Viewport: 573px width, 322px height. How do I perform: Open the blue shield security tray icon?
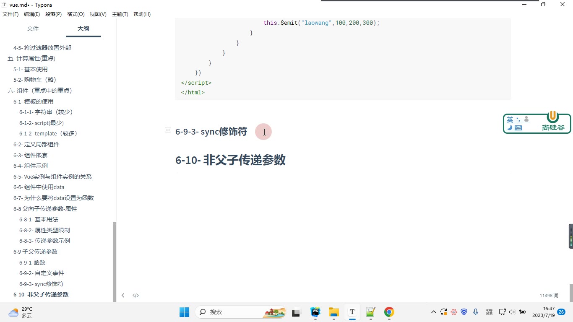(x=464, y=312)
